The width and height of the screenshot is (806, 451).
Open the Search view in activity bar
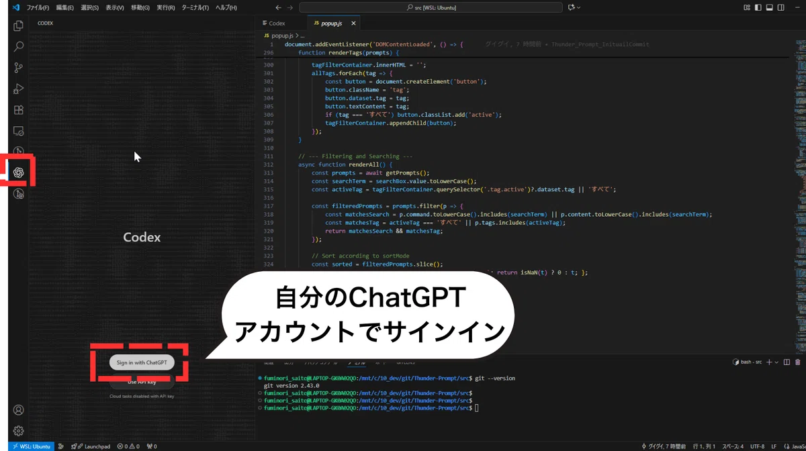(19, 47)
